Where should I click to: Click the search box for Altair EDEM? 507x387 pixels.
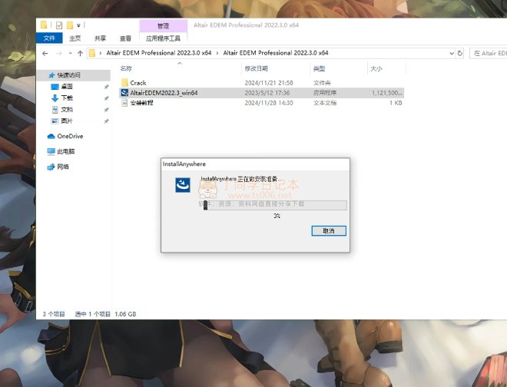[x=489, y=53]
